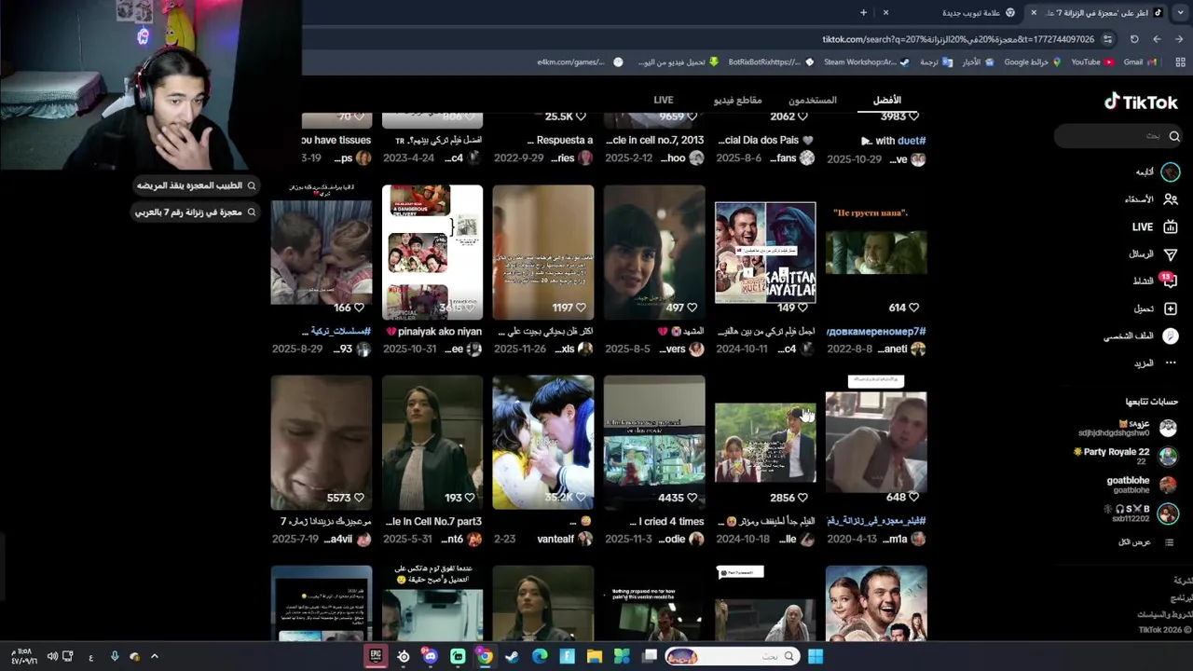Click the browser reload button
Screen dimensions: 1193x671
1134,39
